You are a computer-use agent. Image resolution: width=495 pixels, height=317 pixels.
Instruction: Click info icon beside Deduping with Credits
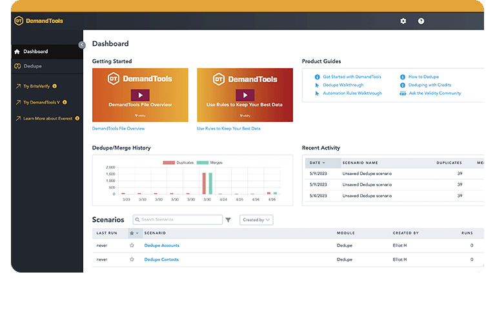coord(403,85)
